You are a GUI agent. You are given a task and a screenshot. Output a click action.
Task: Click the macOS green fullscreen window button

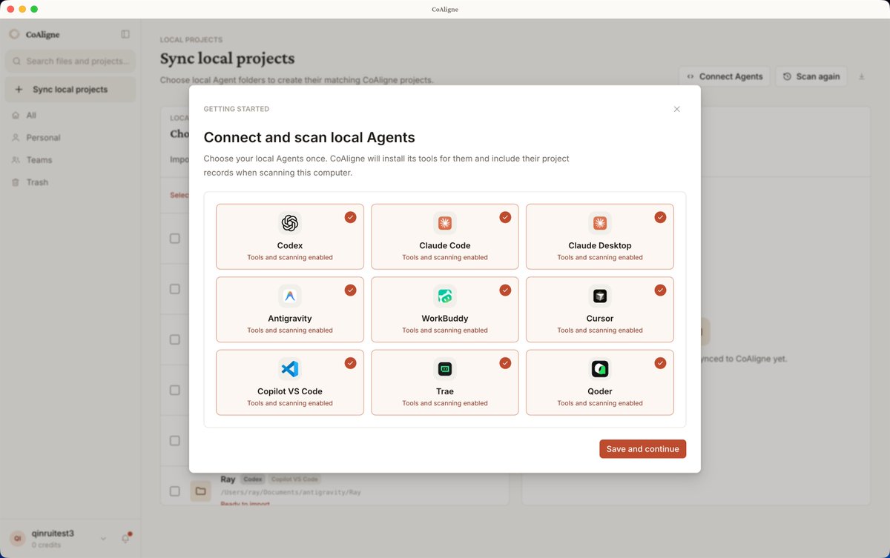click(34, 9)
